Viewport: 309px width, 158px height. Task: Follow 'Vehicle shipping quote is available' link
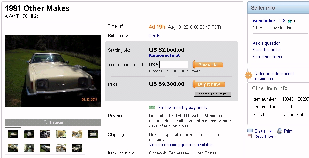point(181,145)
